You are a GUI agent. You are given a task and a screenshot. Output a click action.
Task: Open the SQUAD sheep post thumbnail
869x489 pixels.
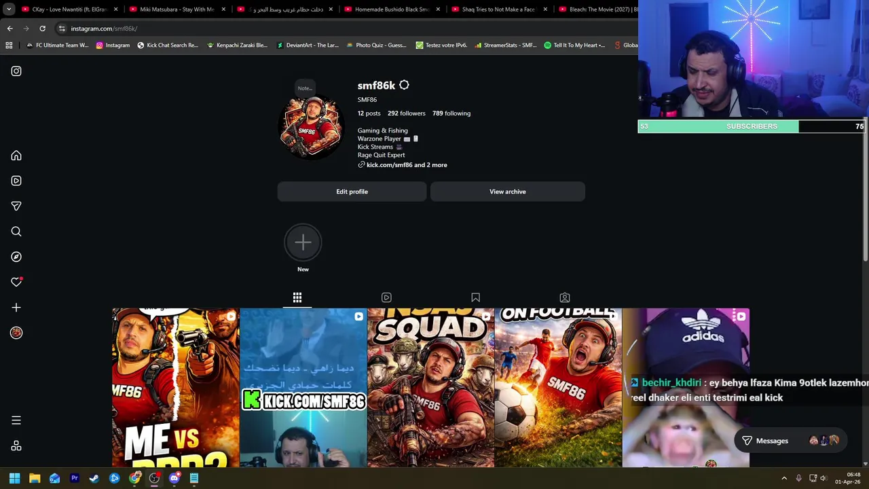(x=430, y=388)
